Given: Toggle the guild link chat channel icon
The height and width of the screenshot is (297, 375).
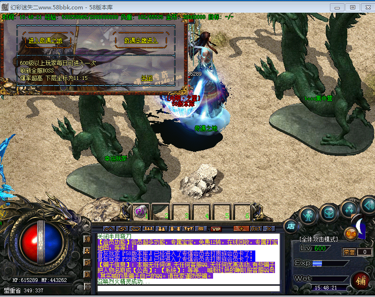Looking at the screenshot, I should [x=87, y=263].
